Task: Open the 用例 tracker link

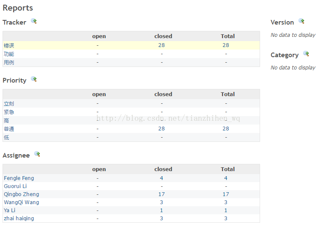Action: [9, 62]
